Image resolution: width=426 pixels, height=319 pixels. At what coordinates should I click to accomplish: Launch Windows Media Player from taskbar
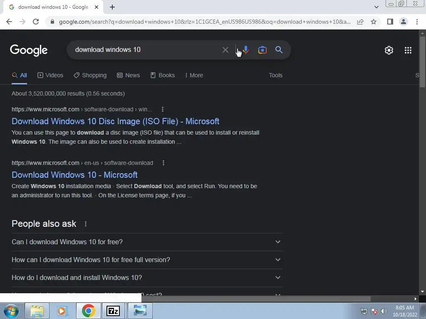[x=62, y=311]
